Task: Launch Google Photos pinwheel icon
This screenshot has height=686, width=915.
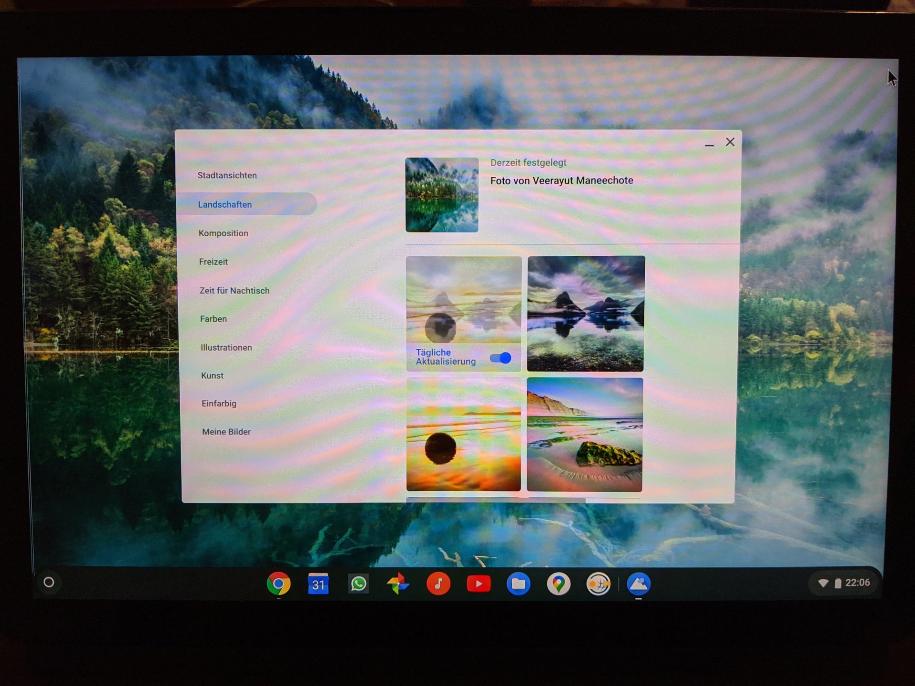Action: point(398,584)
